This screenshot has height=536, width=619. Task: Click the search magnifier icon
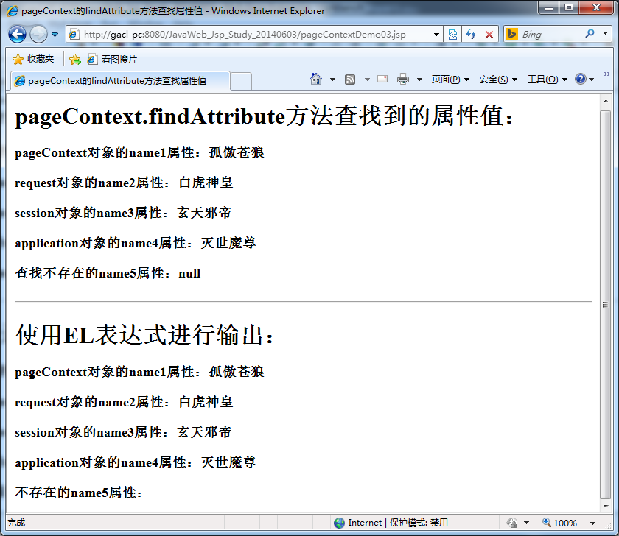point(590,34)
